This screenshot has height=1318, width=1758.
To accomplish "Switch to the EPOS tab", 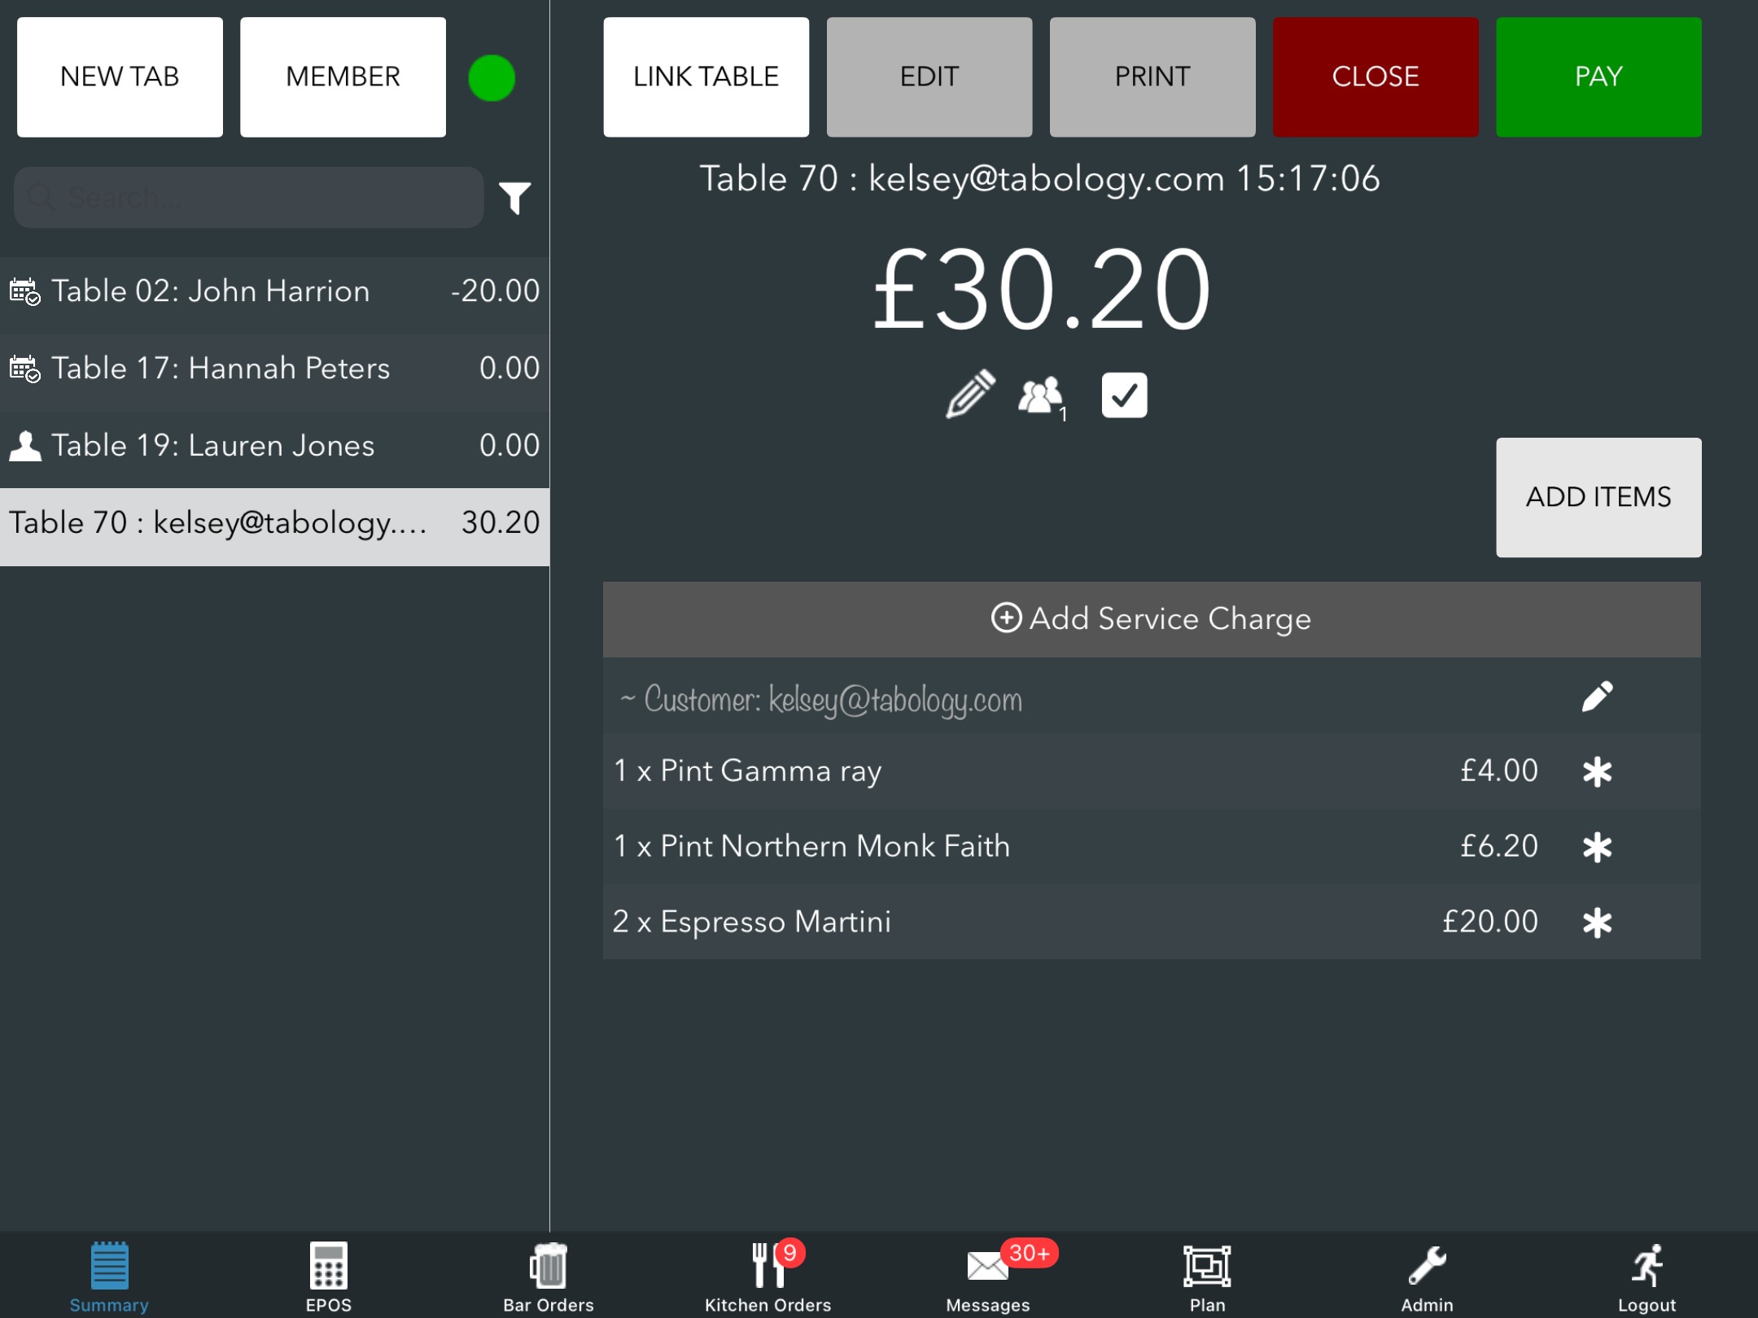I will (x=328, y=1276).
